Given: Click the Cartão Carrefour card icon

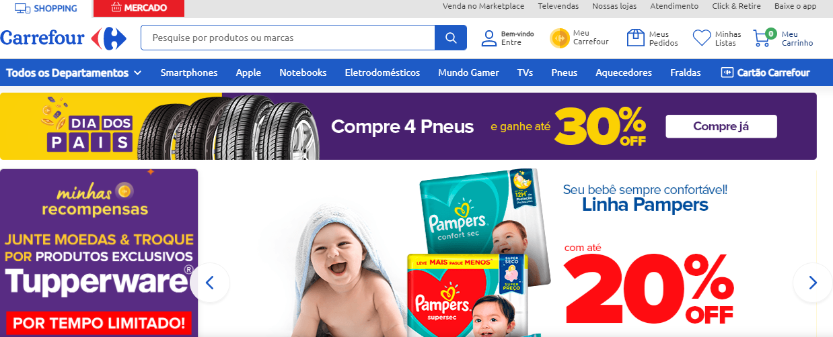Looking at the screenshot, I should (727, 73).
